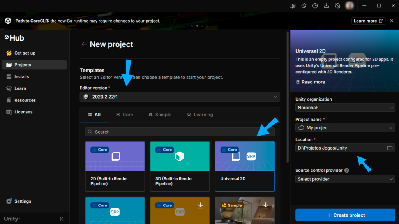Click the Hub logo
The width and height of the screenshot is (399, 224).
(x=14, y=38)
